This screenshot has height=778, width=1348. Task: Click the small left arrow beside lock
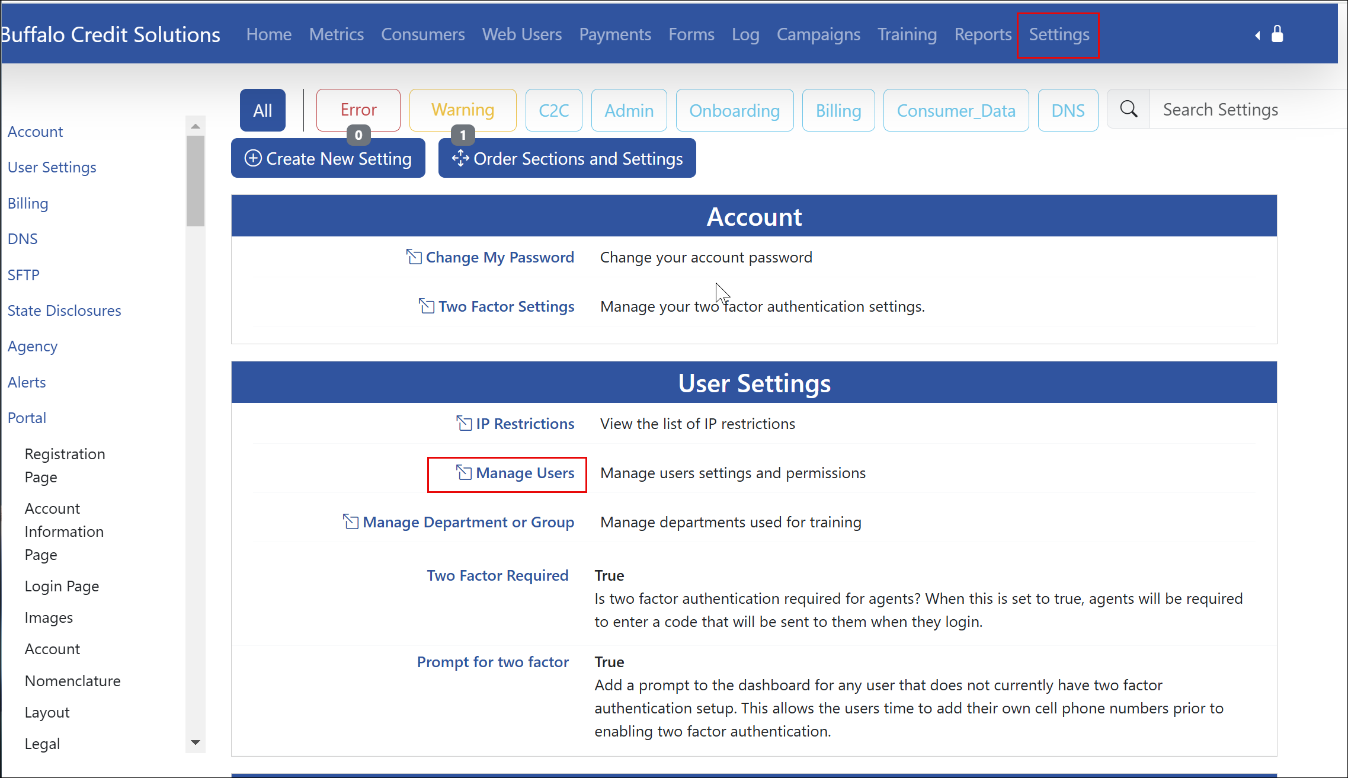1257,36
